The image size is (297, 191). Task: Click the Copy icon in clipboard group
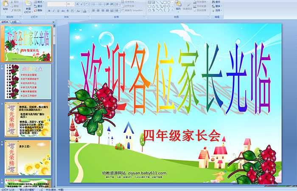[x=12, y=6]
